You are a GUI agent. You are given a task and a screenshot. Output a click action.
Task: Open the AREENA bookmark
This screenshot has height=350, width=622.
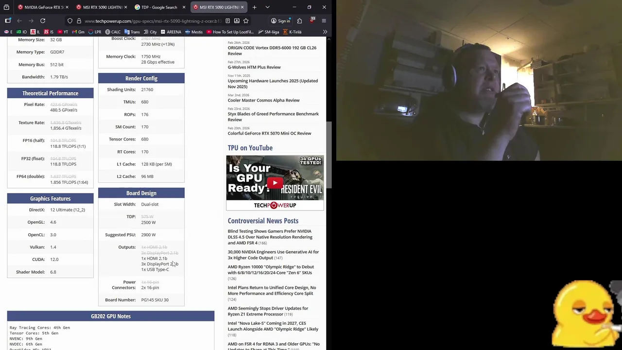(x=171, y=32)
